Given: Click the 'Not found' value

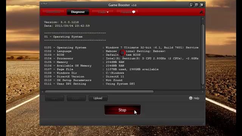Looking at the screenshot, I should point(114,80).
